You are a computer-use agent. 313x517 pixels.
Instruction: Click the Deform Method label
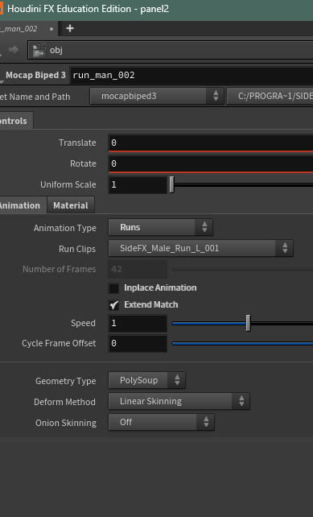coord(64,402)
